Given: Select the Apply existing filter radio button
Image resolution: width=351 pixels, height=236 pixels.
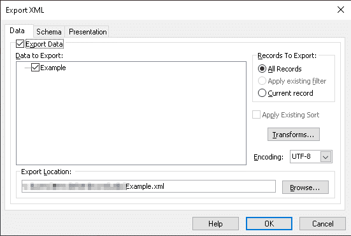Looking at the screenshot, I should (x=262, y=80).
